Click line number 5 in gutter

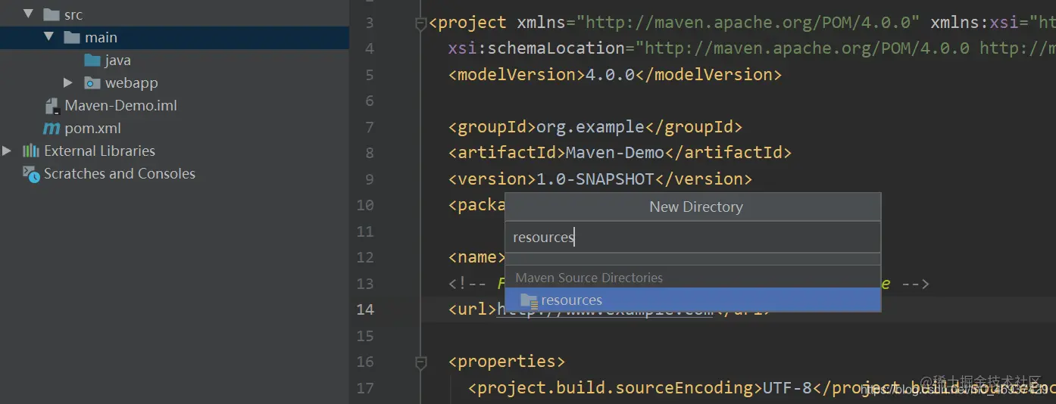[370, 74]
